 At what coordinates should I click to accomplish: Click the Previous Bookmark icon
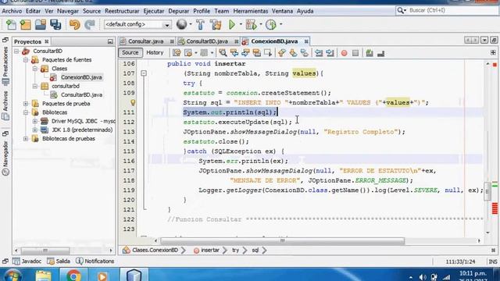click(x=281, y=53)
